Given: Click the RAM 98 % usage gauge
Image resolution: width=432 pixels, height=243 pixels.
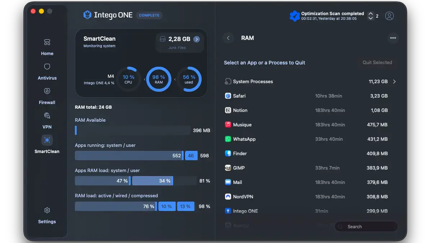Looking at the screenshot, I should [x=158, y=79].
